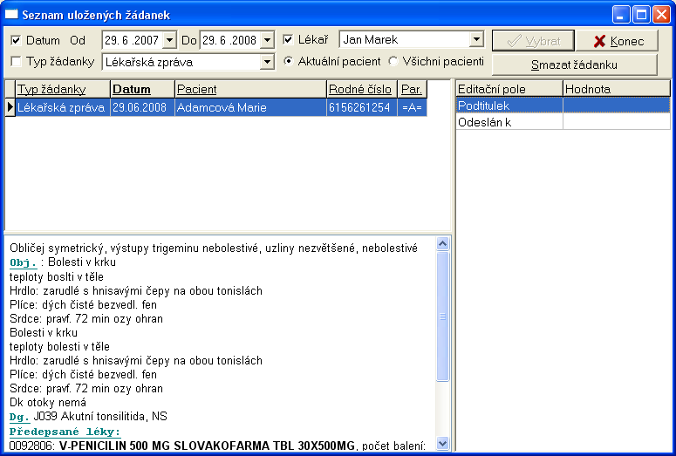Click the window icon in the title bar
The image size is (676, 456).
click(11, 15)
